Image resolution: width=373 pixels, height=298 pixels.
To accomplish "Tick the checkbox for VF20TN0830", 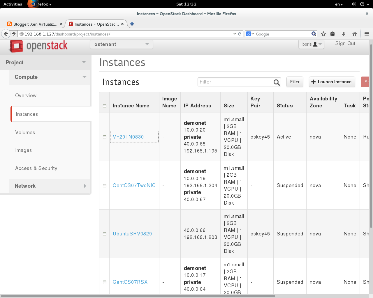I will [105, 137].
